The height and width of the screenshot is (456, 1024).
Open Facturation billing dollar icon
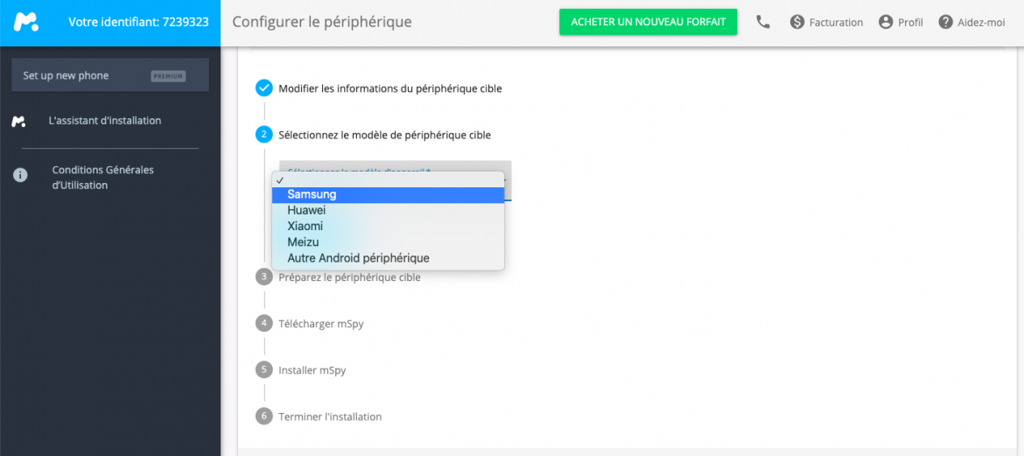tap(796, 22)
